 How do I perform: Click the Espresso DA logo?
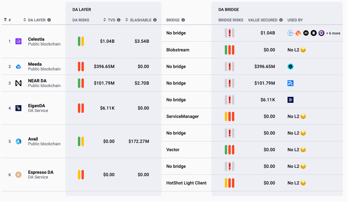coord(19,174)
